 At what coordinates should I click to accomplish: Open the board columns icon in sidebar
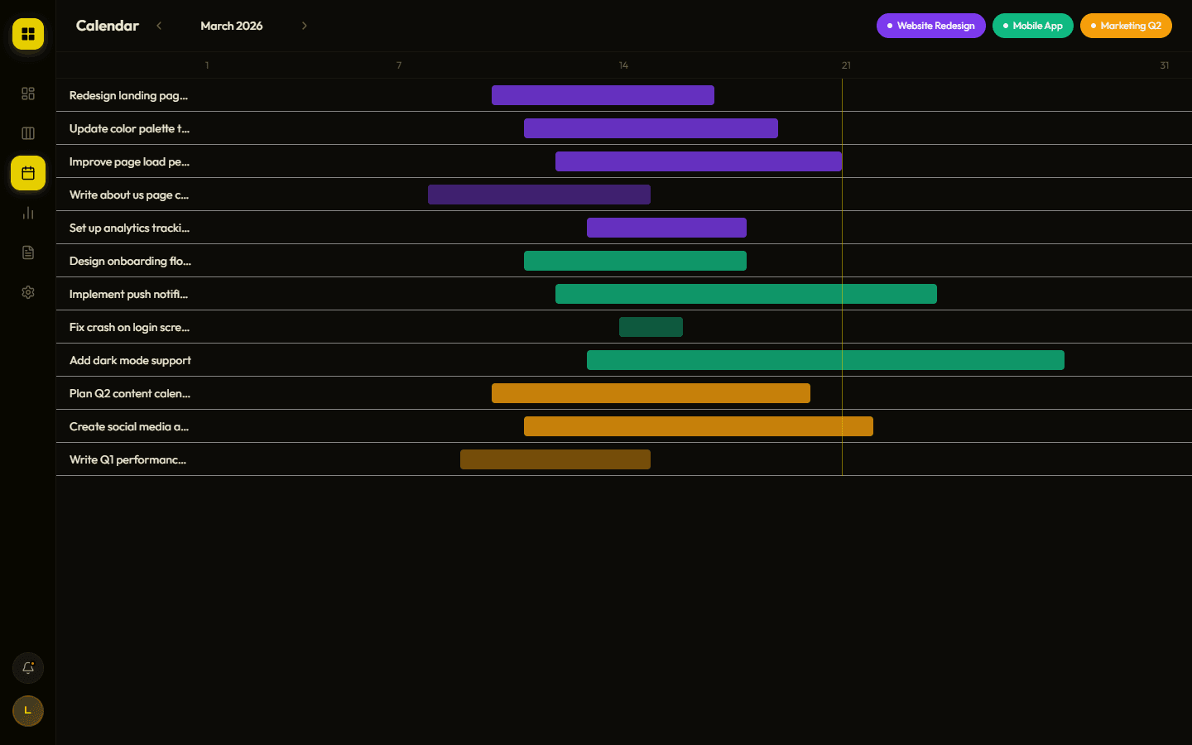point(28,133)
